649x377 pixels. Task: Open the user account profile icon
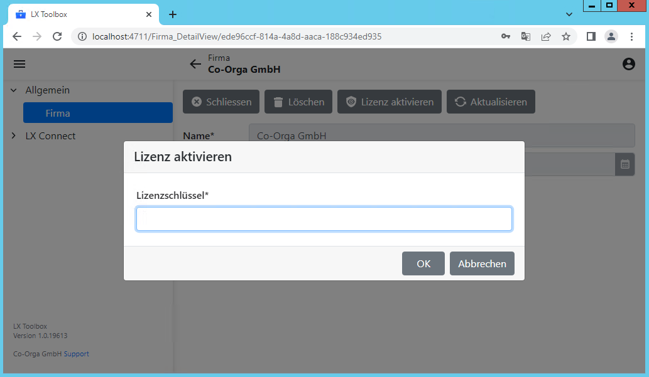coord(628,64)
